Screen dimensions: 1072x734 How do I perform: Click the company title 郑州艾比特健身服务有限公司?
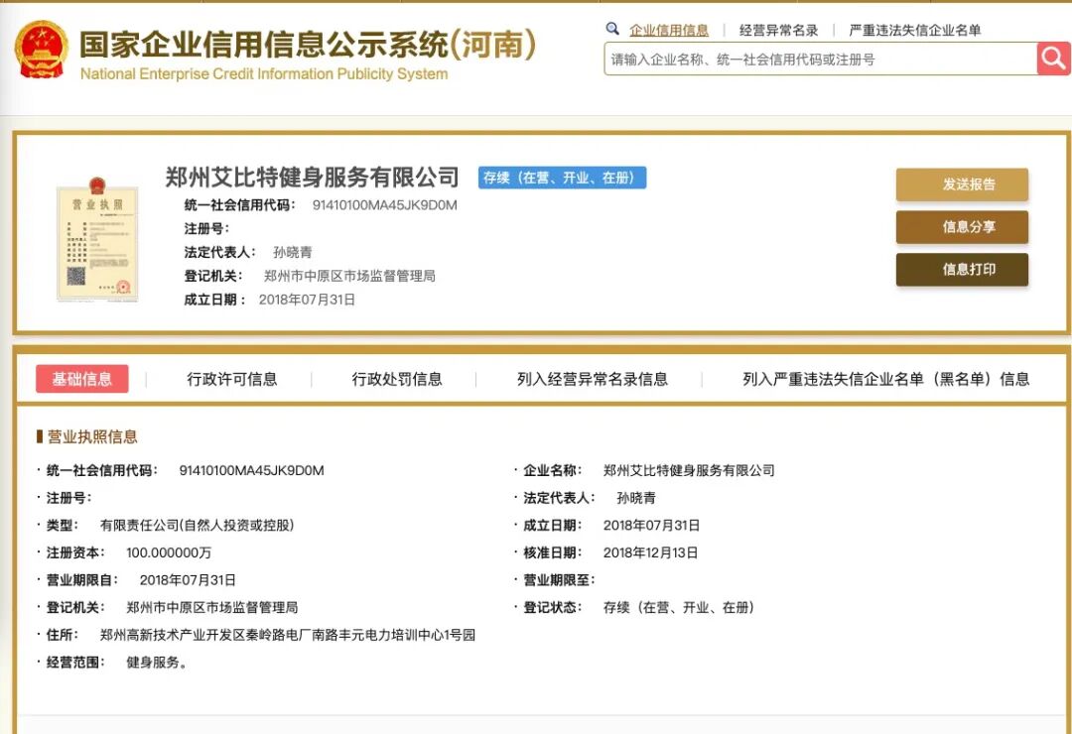coord(312,177)
